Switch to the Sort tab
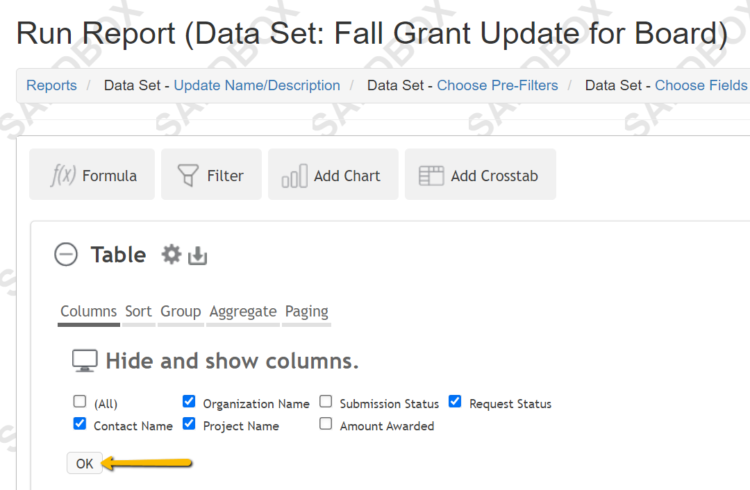Screen dimensions: 750x490 [138, 312]
